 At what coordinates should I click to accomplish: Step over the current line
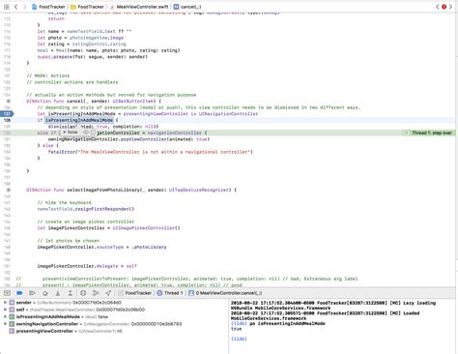45,293
